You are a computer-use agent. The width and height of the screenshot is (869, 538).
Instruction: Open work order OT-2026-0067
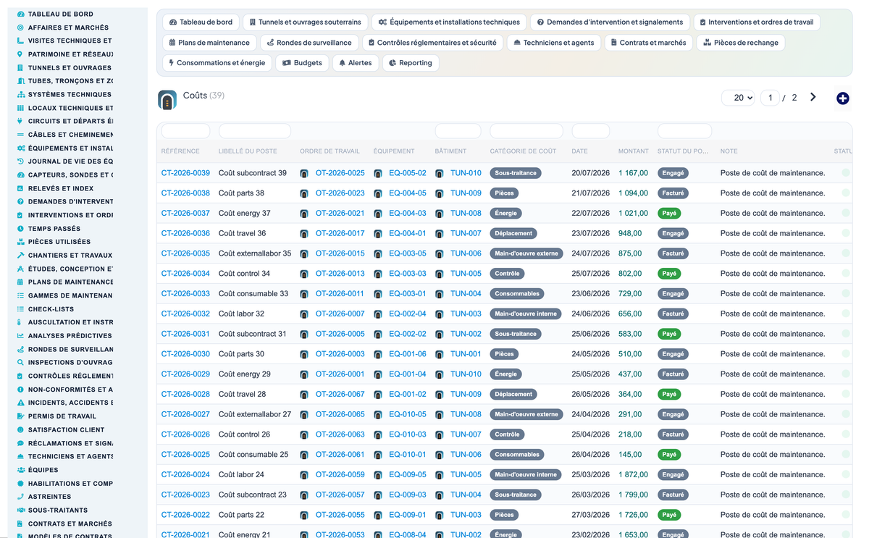(340, 395)
